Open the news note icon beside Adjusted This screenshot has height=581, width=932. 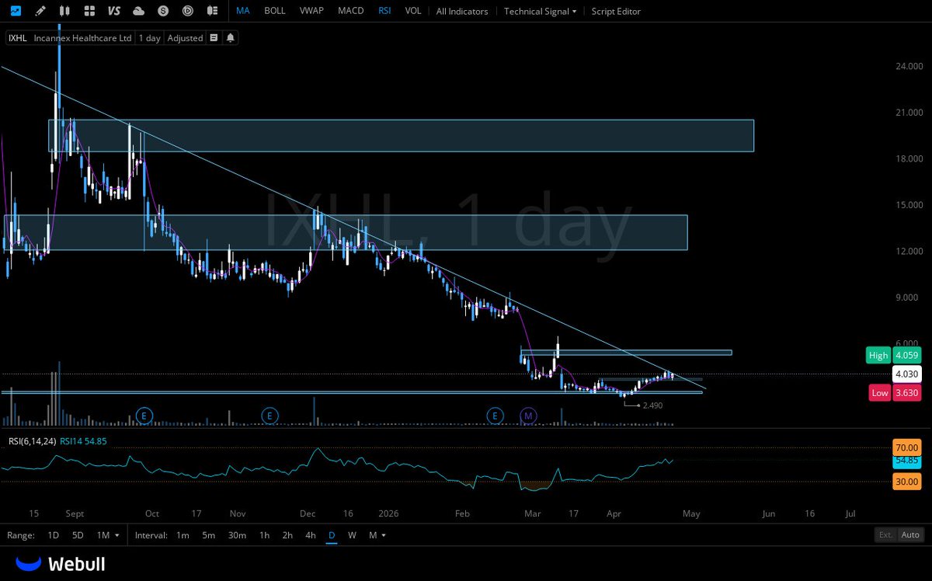[214, 37]
